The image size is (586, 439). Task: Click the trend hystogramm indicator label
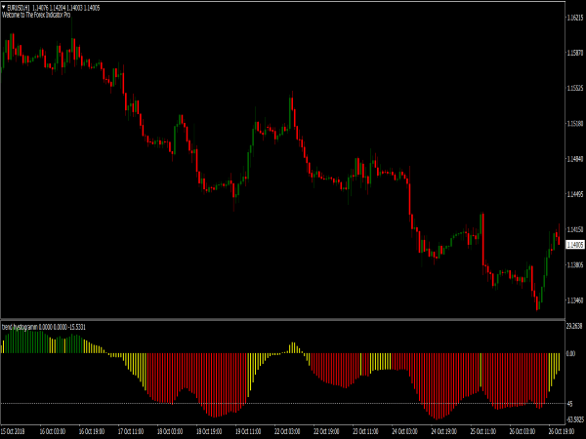[44, 327]
